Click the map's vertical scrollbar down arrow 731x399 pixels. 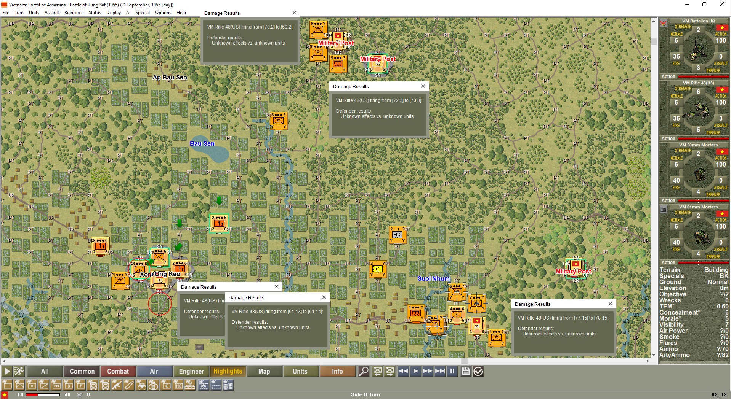click(x=654, y=354)
